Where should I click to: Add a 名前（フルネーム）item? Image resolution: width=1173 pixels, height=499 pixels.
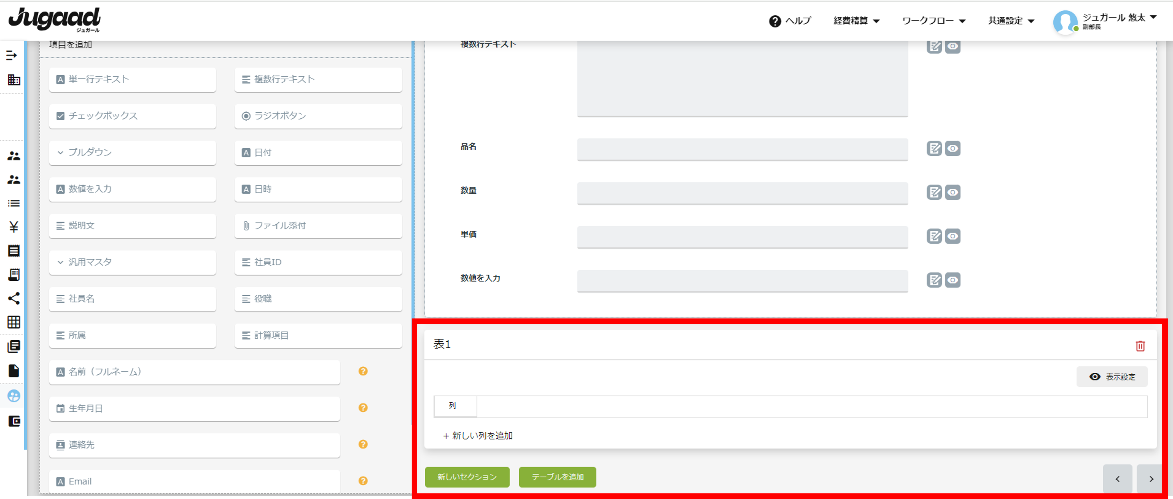[x=194, y=372]
